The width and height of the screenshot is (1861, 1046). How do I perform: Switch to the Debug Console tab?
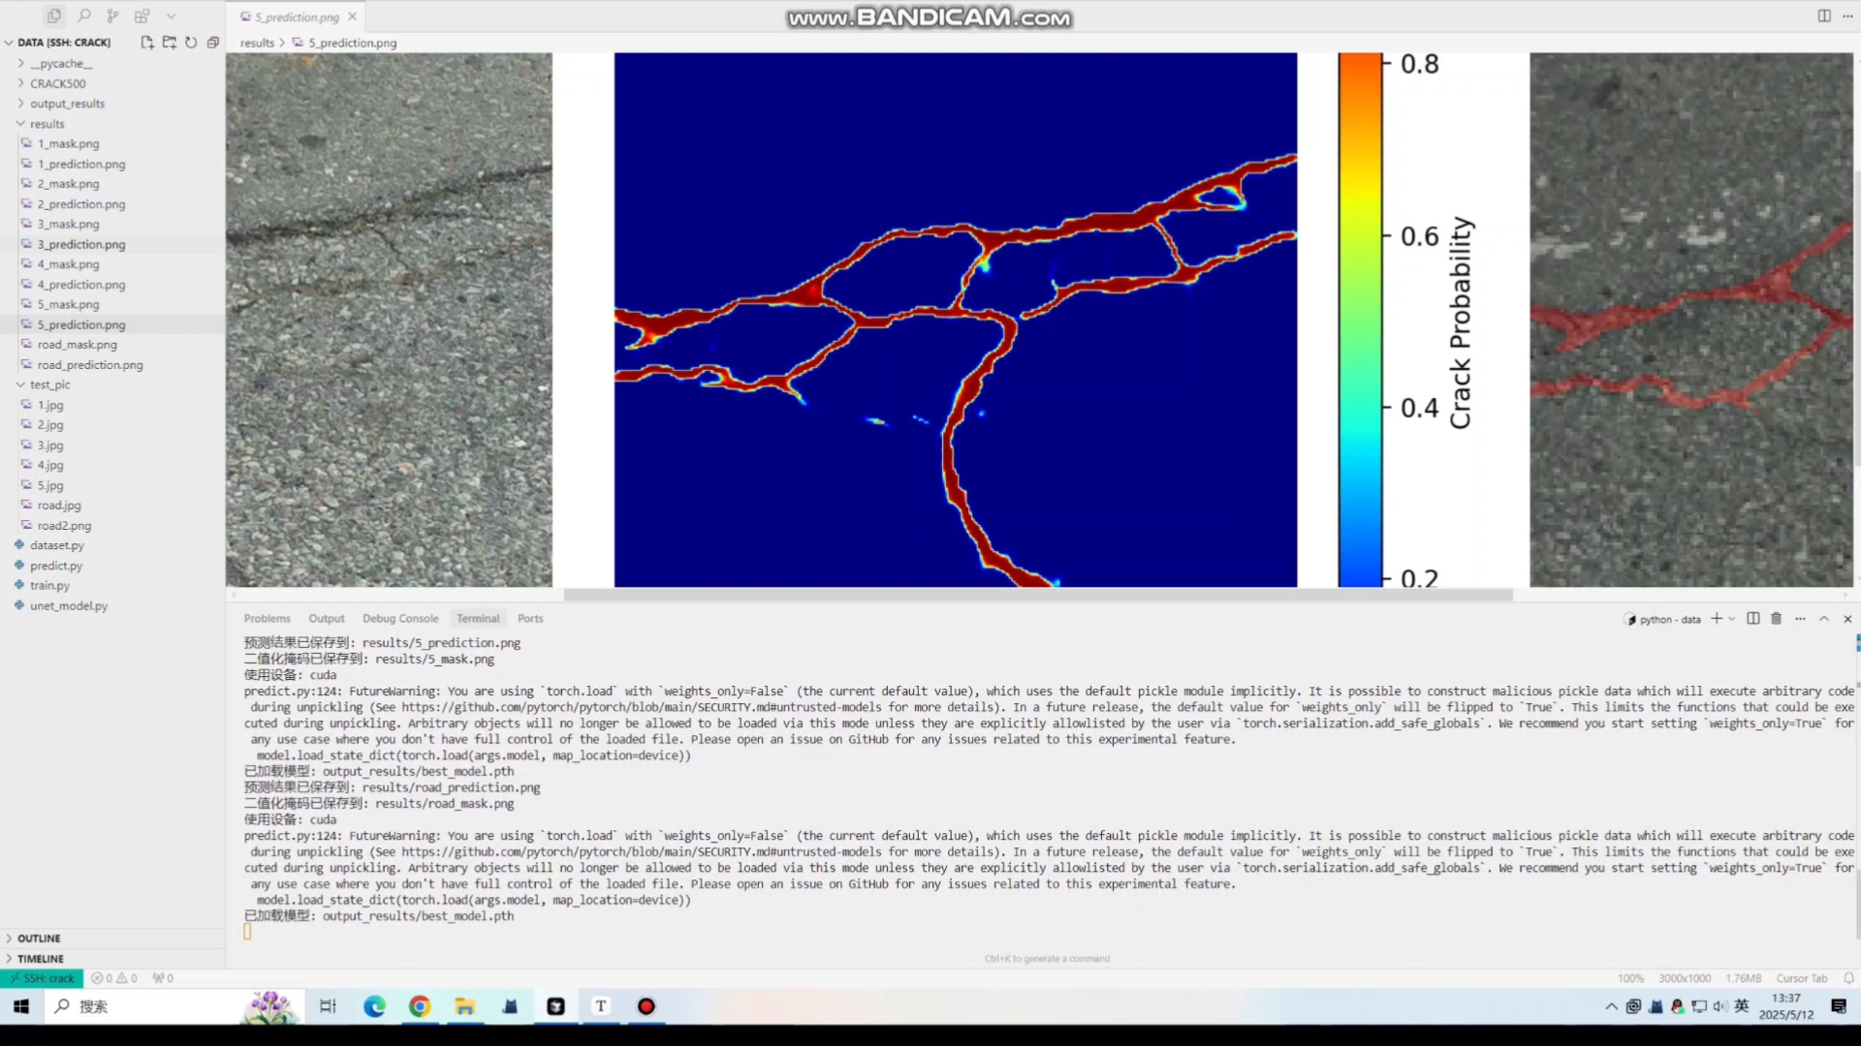click(x=400, y=619)
